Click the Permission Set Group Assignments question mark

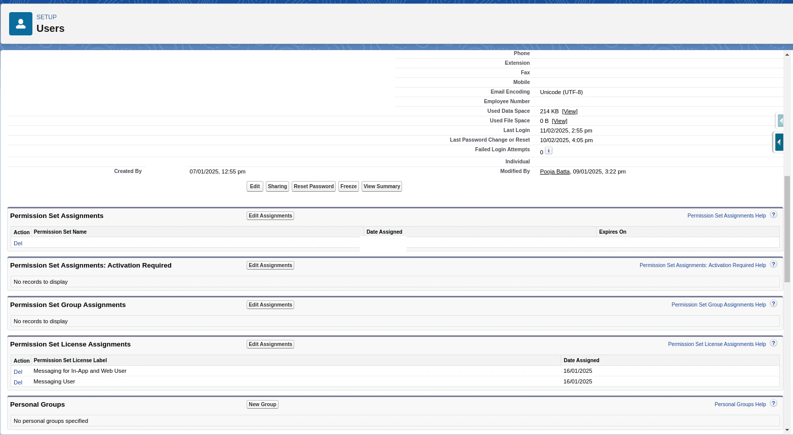coord(773,303)
